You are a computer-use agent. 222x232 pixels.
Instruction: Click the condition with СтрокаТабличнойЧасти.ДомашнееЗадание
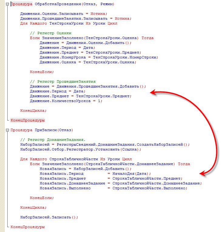(109, 164)
